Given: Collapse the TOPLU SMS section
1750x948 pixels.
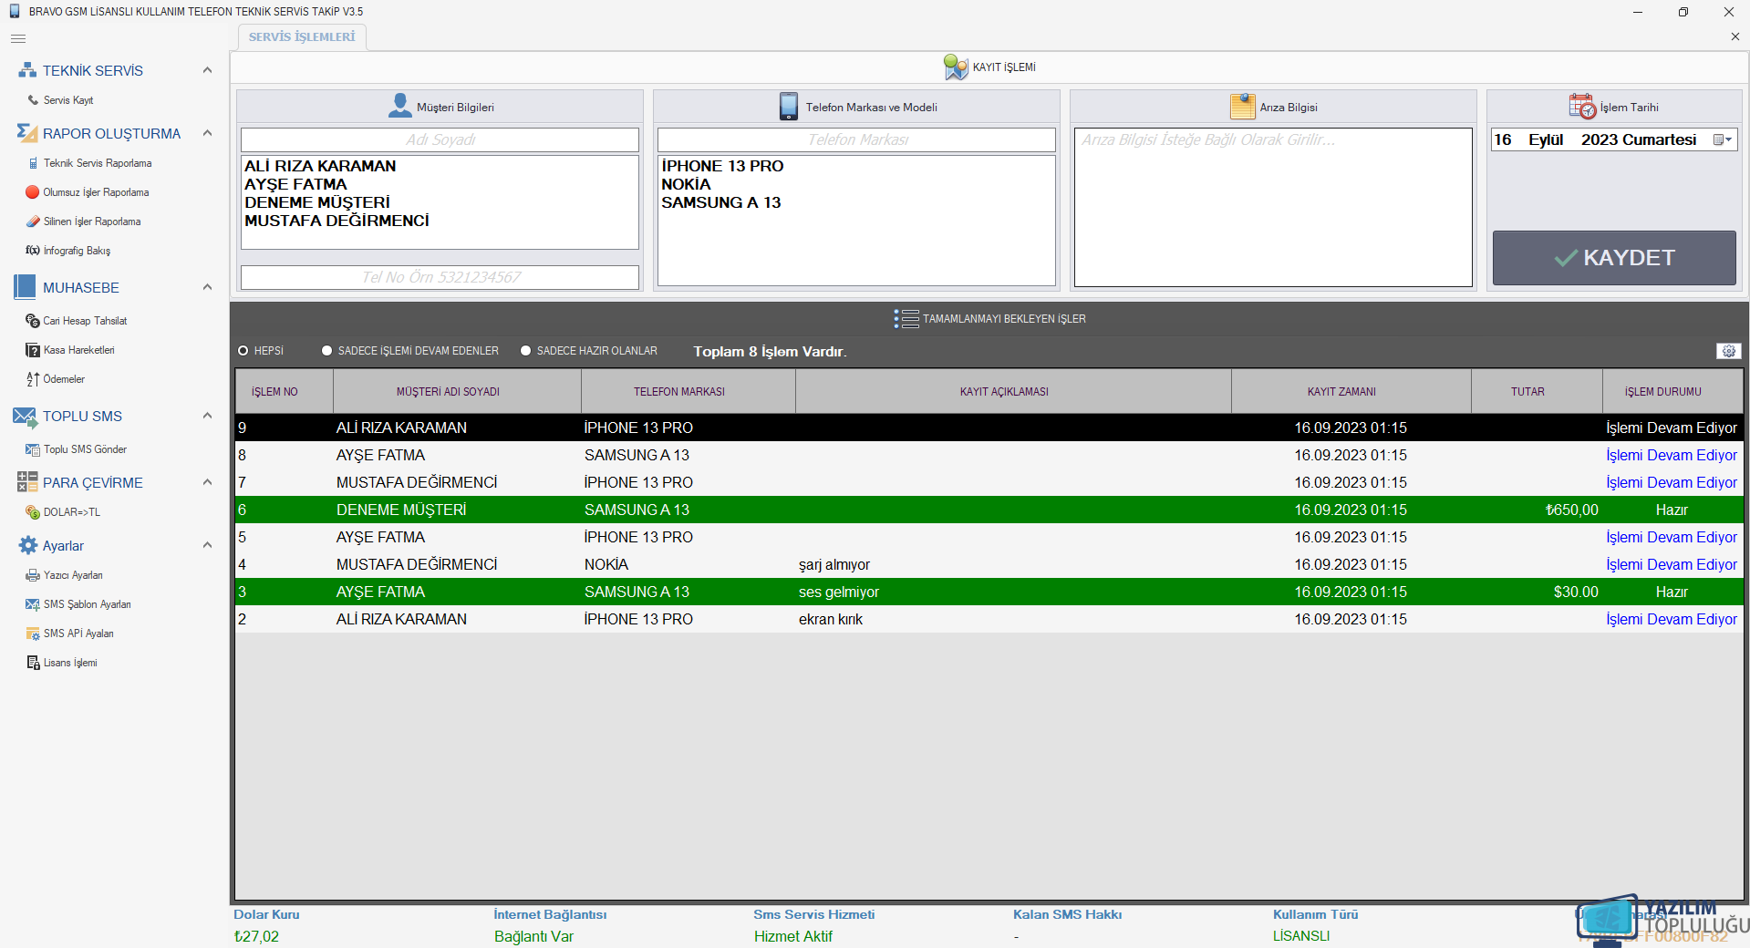Looking at the screenshot, I should pos(207,416).
